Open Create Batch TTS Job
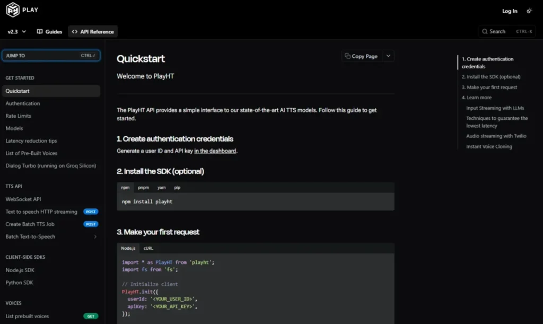This screenshot has height=324, width=543. 30,224
